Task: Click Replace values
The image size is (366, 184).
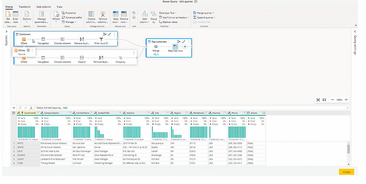Action: pyautogui.click(x=168, y=22)
